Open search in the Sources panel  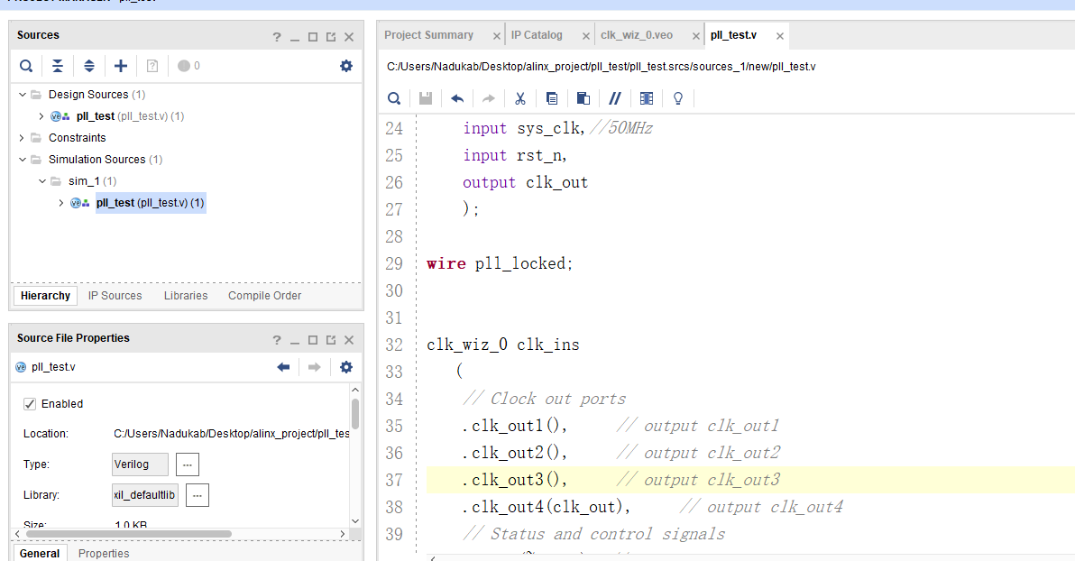point(25,65)
